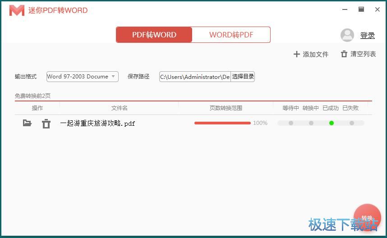Click the 100% progress value

[x=260, y=123]
